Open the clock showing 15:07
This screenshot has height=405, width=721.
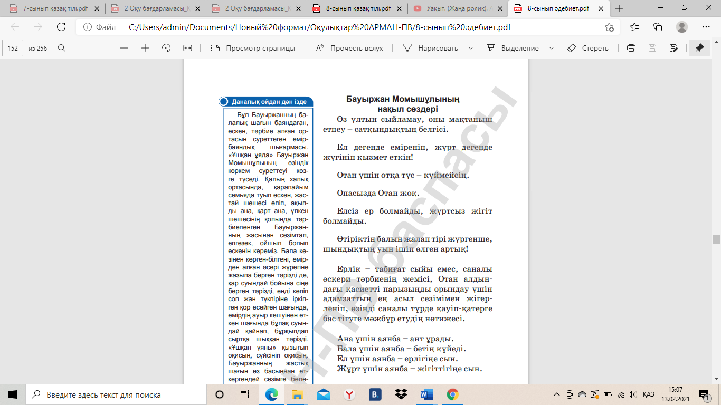click(675, 394)
